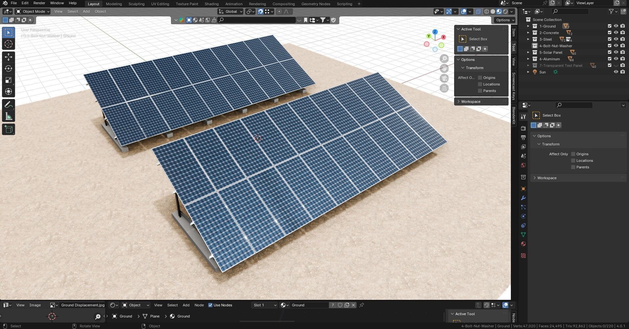Viewport: 629px width, 329px height.
Task: Open Render properties tab
Action: [x=523, y=128]
